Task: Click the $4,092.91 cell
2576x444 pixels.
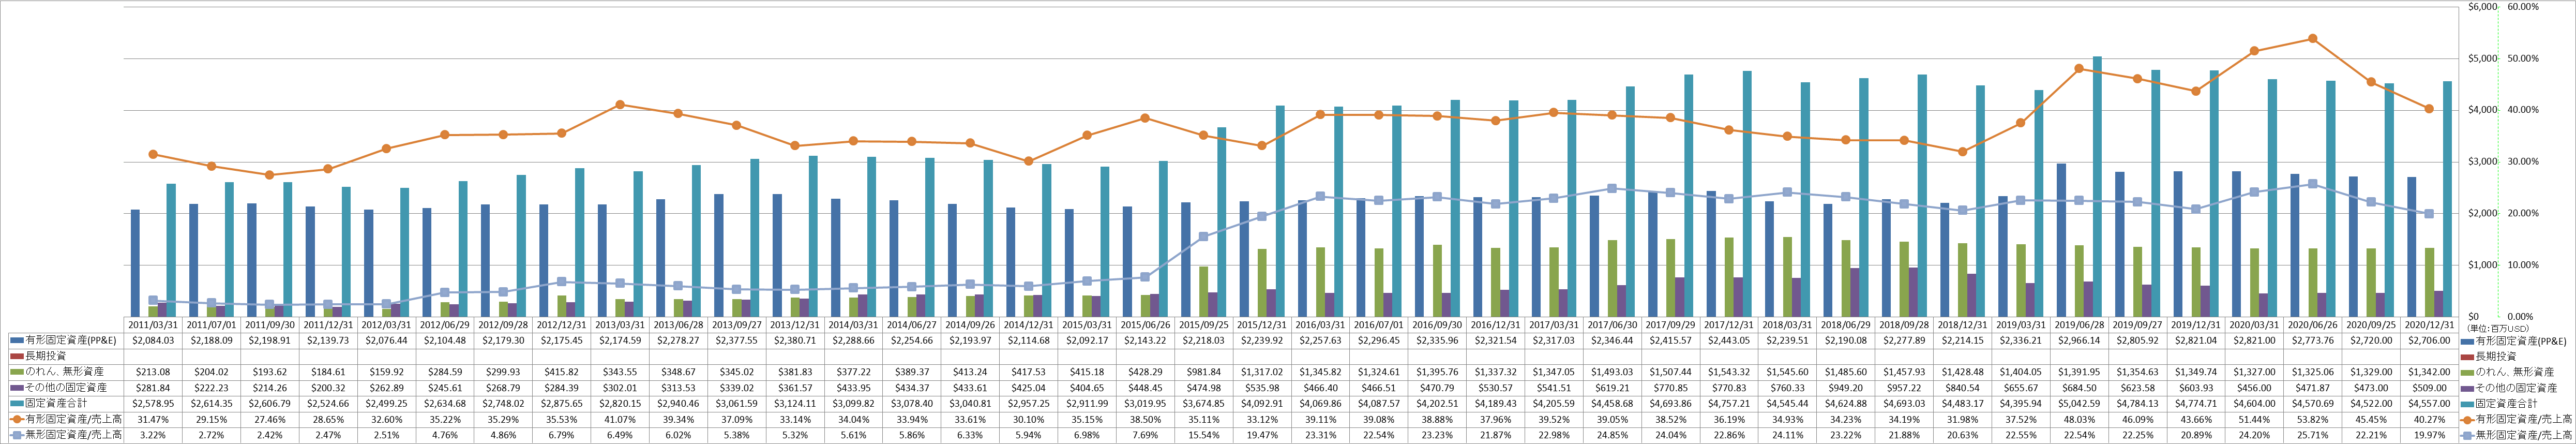Action: (x=1262, y=403)
